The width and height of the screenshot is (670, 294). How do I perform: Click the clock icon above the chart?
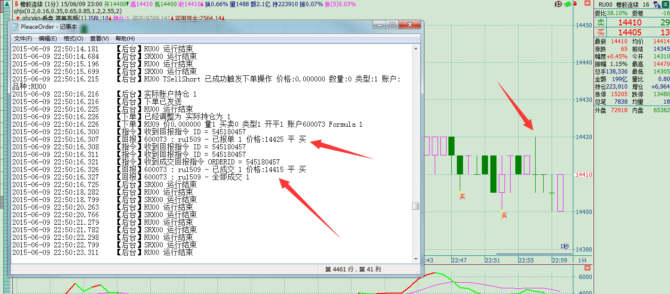click(x=558, y=4)
